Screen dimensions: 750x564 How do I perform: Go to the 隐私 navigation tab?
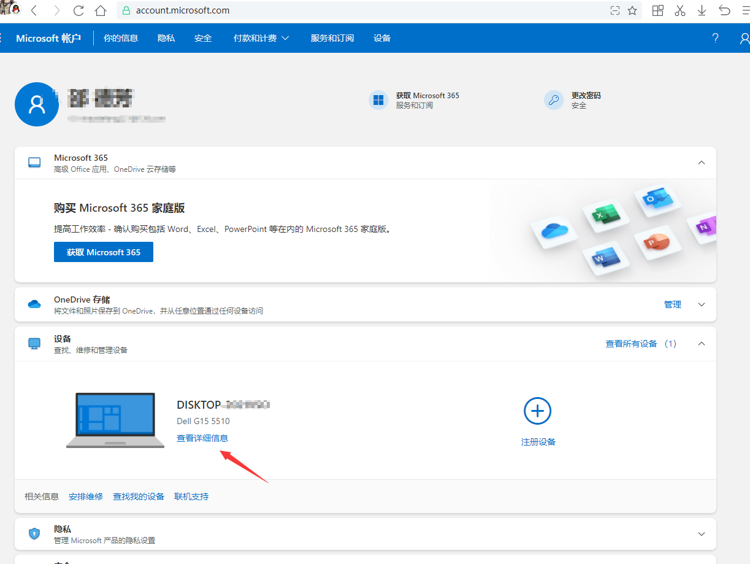166,38
